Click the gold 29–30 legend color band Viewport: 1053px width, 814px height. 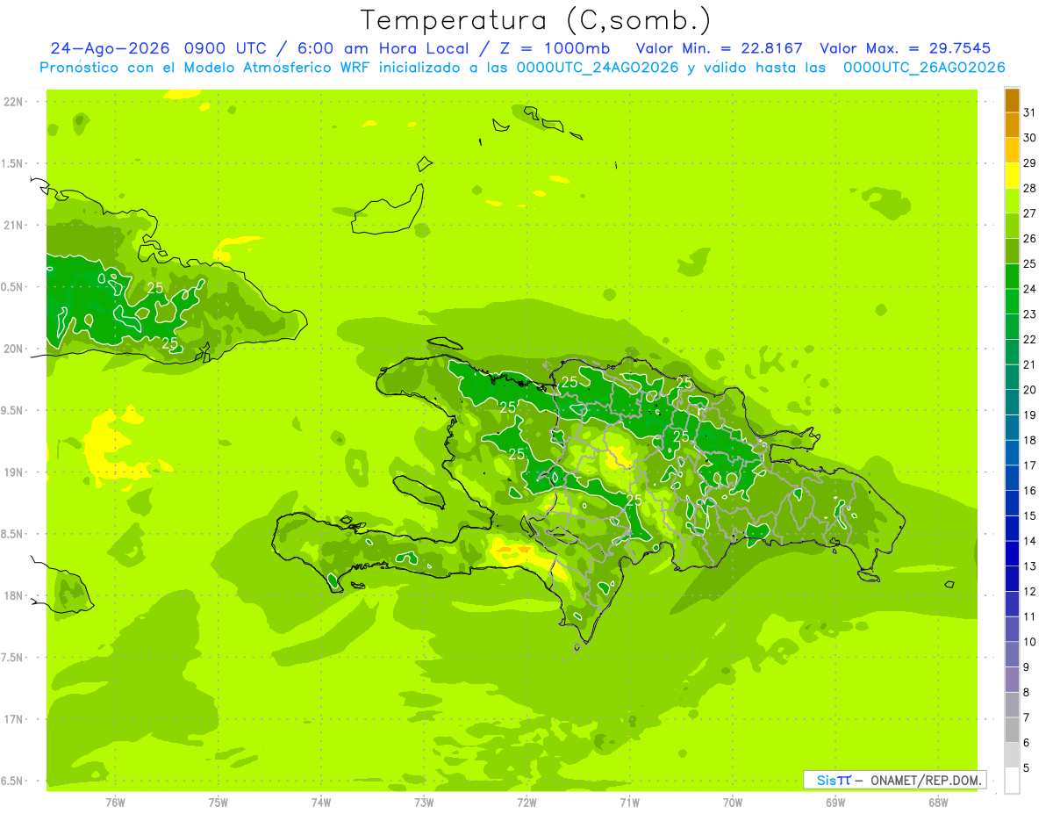click(1012, 150)
